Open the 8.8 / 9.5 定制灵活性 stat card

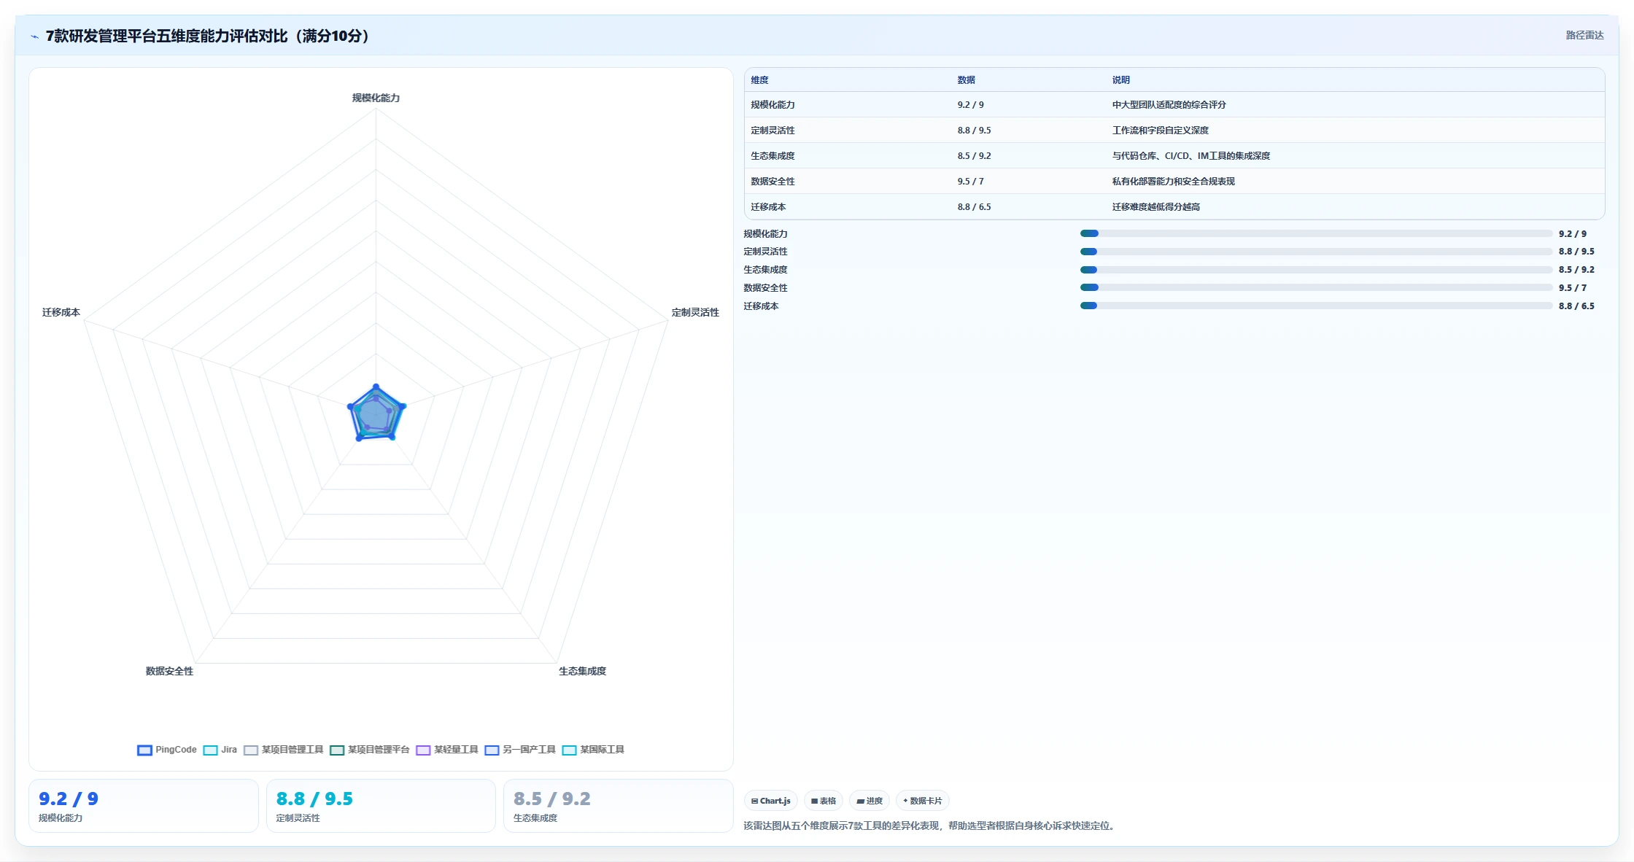coord(381,806)
